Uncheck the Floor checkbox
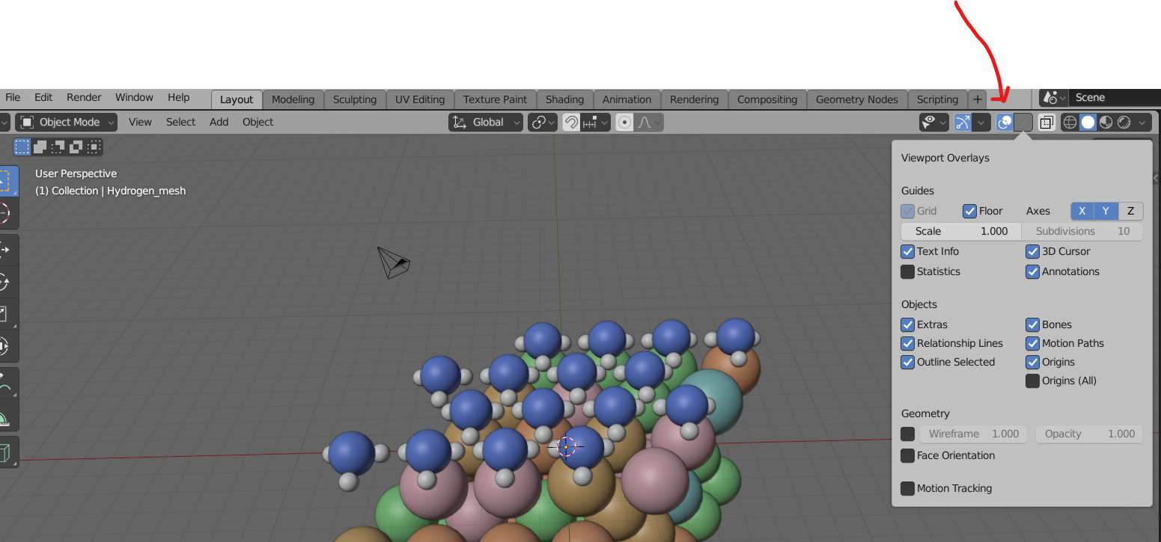The width and height of the screenshot is (1161, 542). tap(970, 211)
